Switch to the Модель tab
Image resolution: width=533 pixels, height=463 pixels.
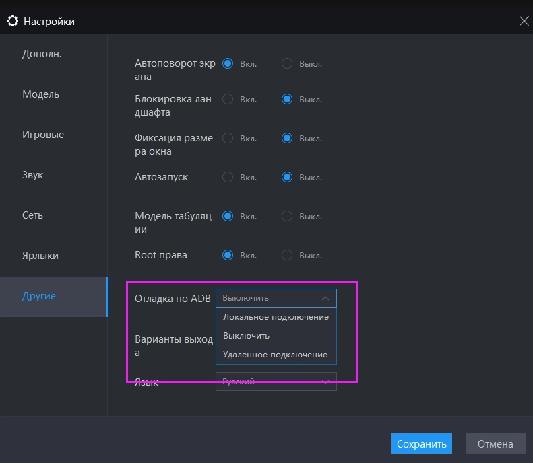coord(40,94)
